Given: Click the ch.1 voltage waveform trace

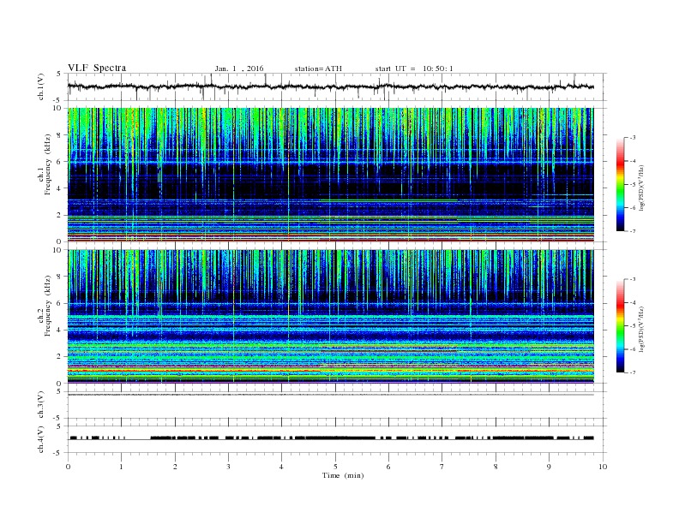Looking at the screenshot, I should [x=331, y=86].
